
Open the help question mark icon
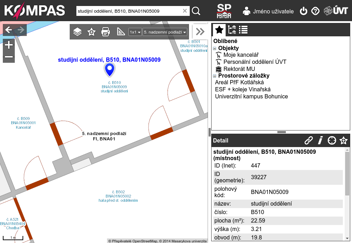coord(315,11)
